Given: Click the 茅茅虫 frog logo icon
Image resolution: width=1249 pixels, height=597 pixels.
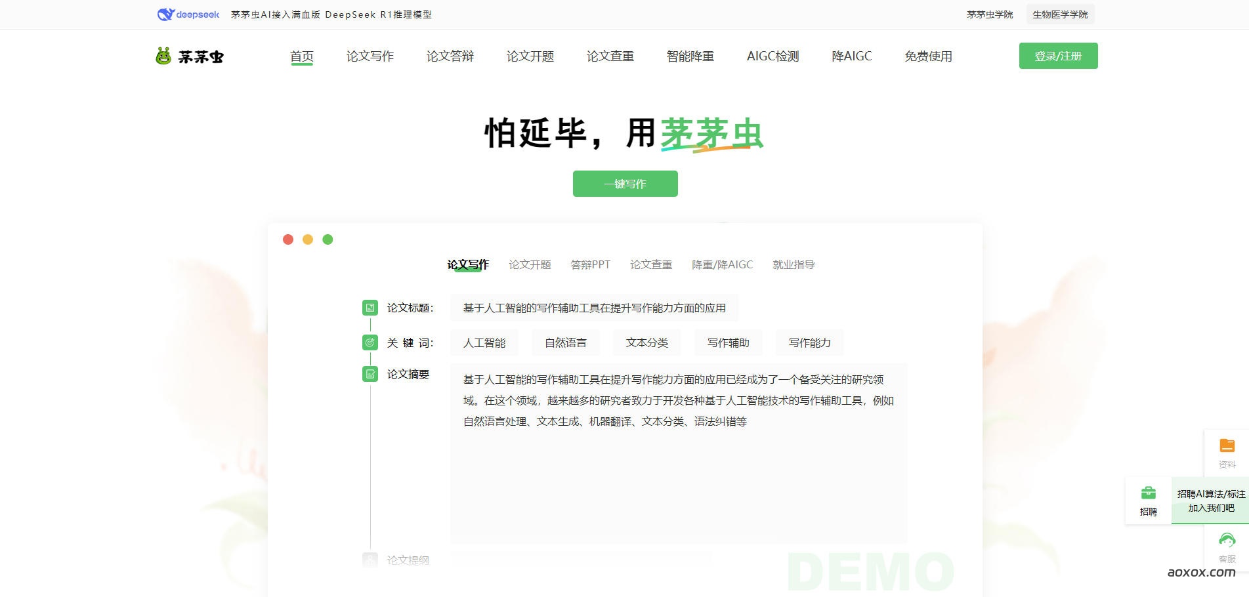Looking at the screenshot, I should coord(163,56).
